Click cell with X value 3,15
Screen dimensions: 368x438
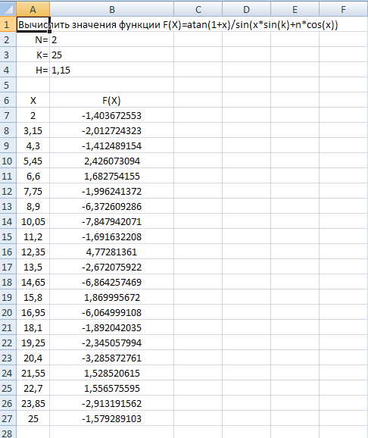[33, 130]
